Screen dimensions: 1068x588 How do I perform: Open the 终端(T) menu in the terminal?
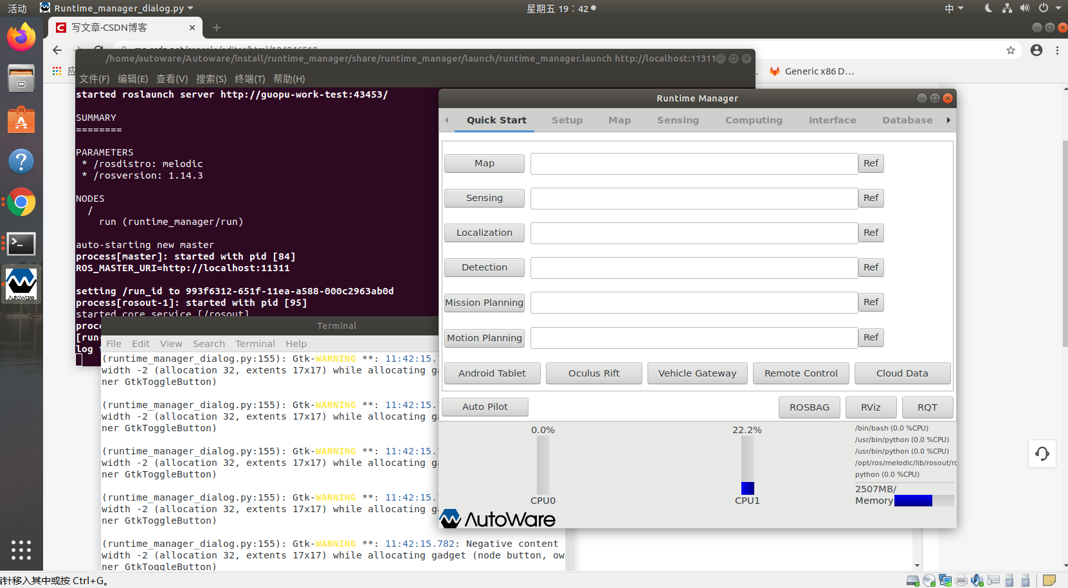click(x=250, y=78)
